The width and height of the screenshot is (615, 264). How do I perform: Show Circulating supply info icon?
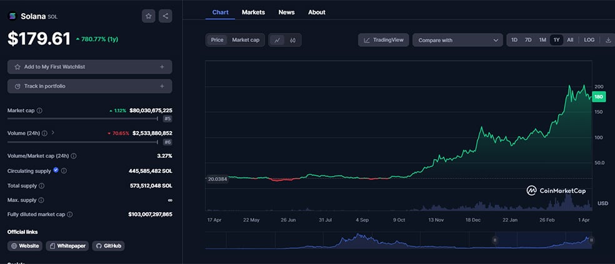coord(64,171)
